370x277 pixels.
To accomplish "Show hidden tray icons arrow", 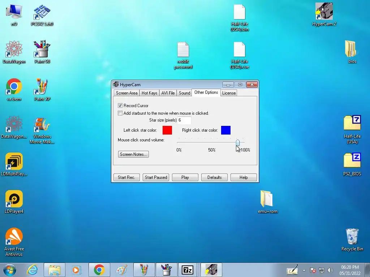I will click(x=304, y=270).
